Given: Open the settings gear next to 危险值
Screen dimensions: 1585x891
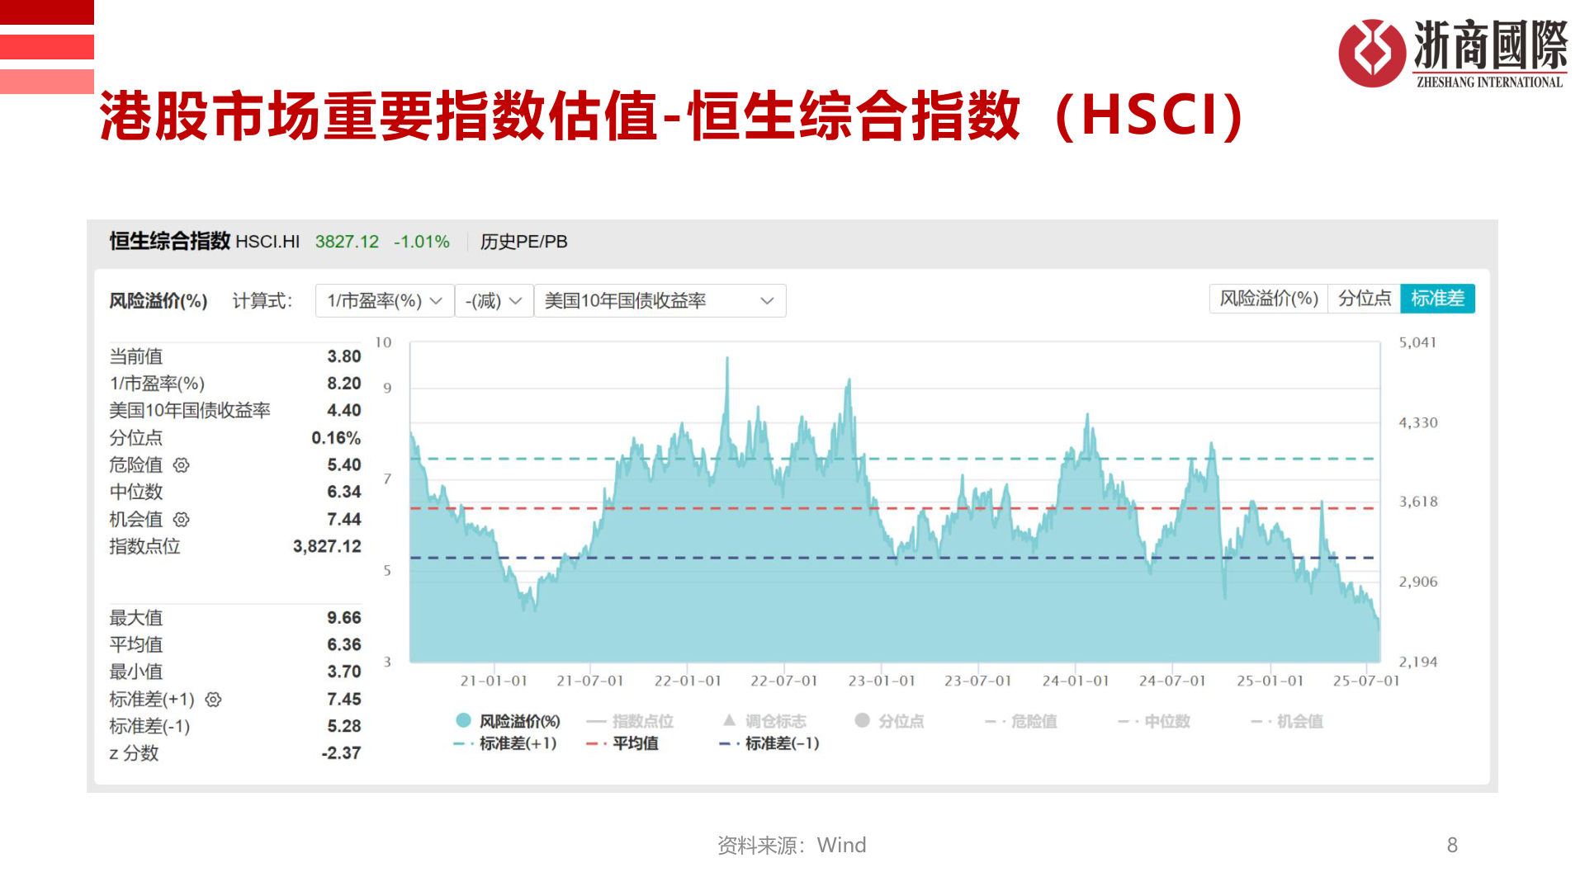Looking at the screenshot, I should (x=182, y=465).
